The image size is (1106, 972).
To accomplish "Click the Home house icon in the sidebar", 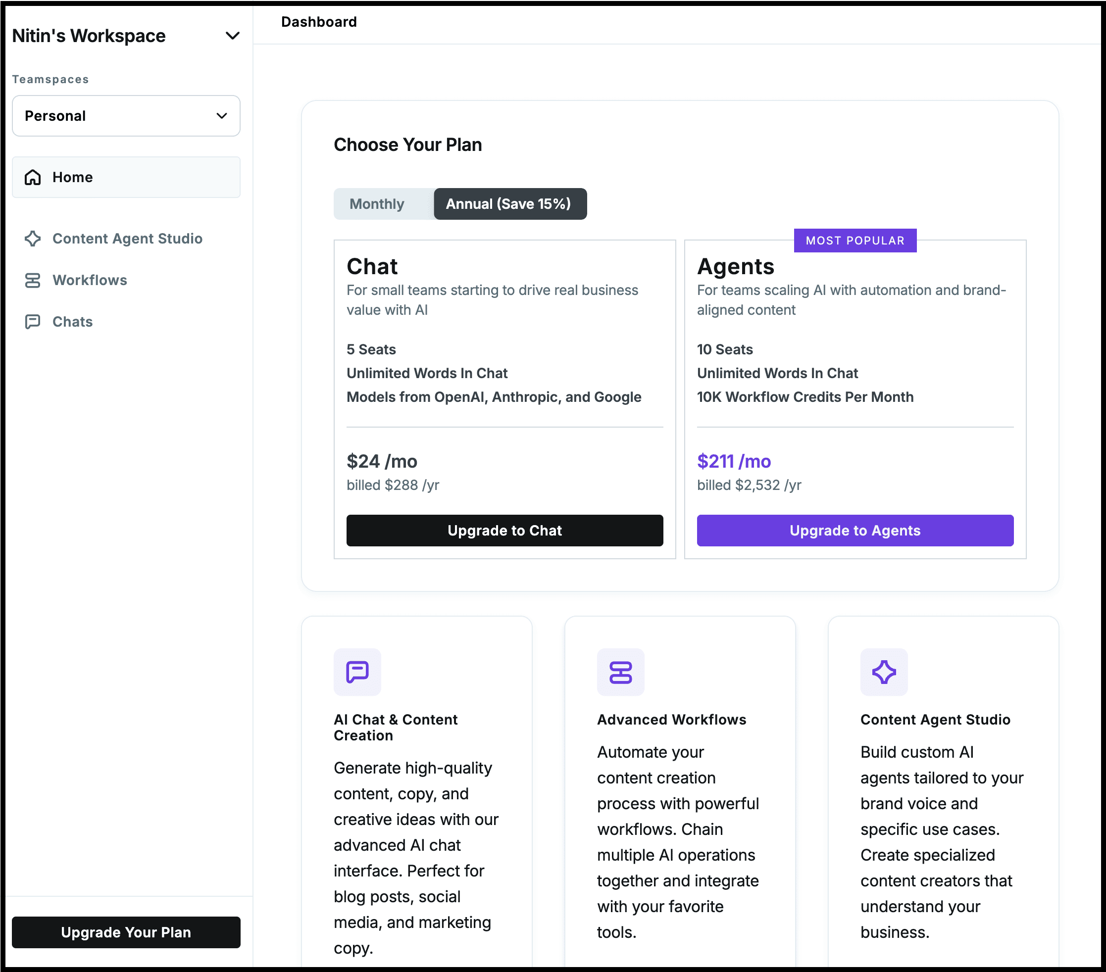I will pyautogui.click(x=33, y=177).
